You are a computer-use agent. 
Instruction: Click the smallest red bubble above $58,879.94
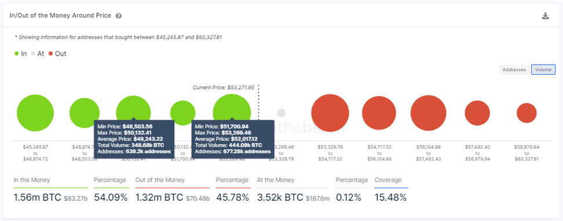tap(527, 113)
